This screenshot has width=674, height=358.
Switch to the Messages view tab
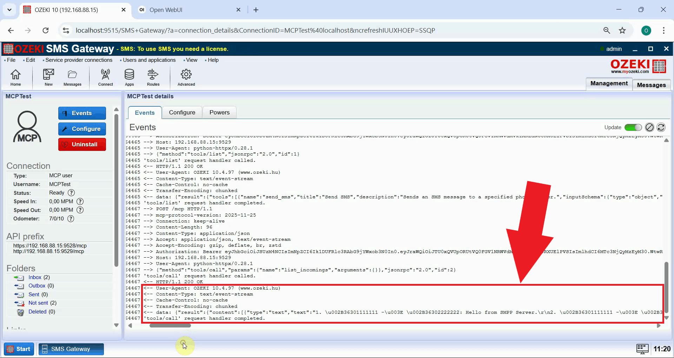[x=651, y=85]
